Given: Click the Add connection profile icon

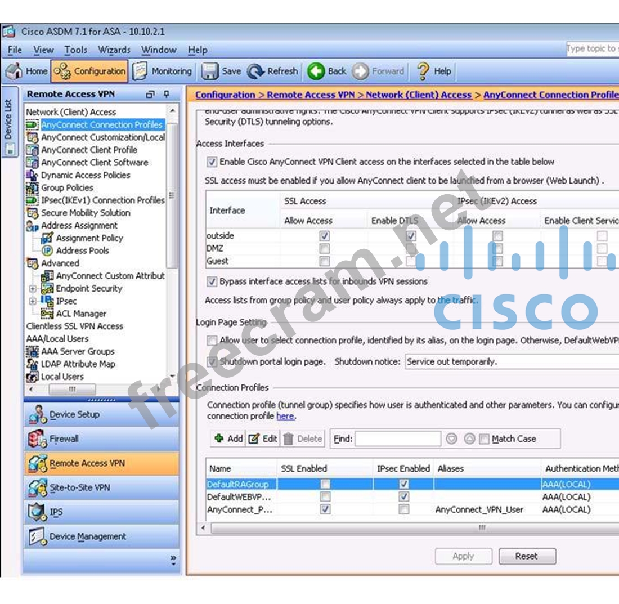Looking at the screenshot, I should [x=219, y=439].
